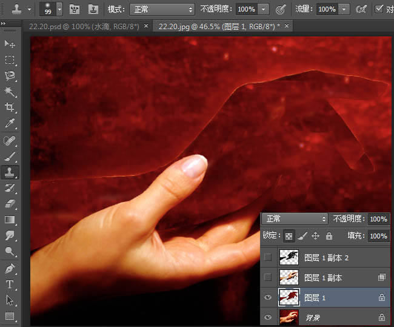Image resolution: width=394 pixels, height=327 pixels.
Task: Open the options bar opacity slider arrow
Action: click(263, 10)
